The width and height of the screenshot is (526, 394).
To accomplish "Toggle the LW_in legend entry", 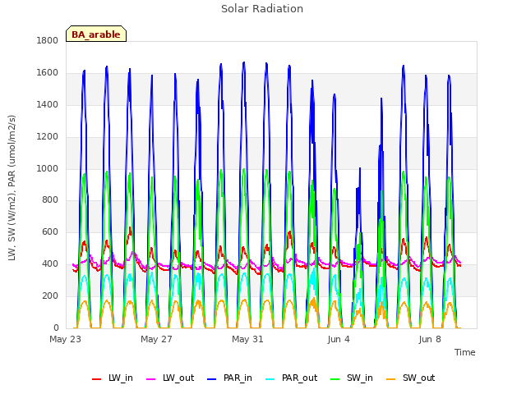I will click(x=113, y=378).
